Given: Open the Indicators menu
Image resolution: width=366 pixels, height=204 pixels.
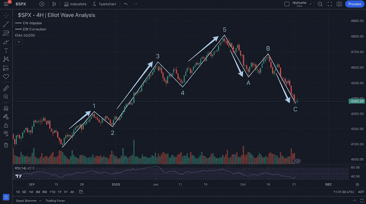Looking at the screenshot, I should click(75, 4).
